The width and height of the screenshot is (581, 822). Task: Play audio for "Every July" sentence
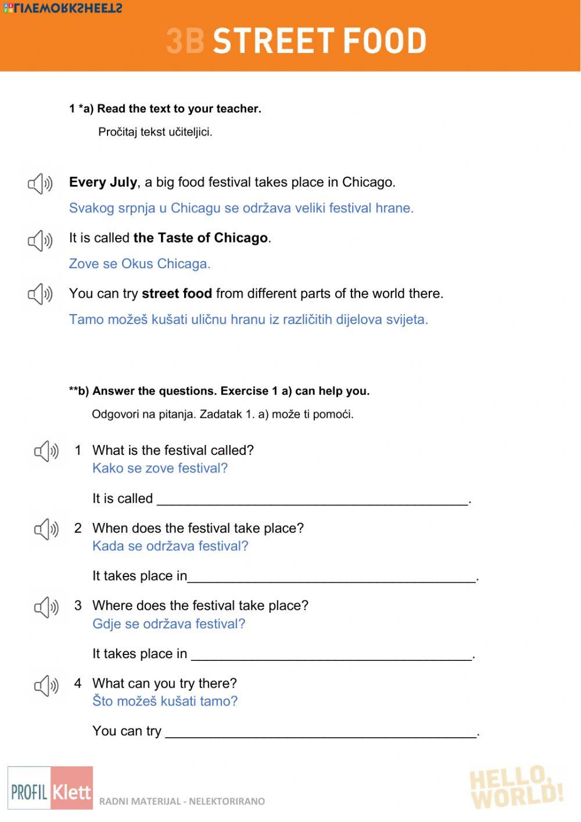(x=40, y=184)
